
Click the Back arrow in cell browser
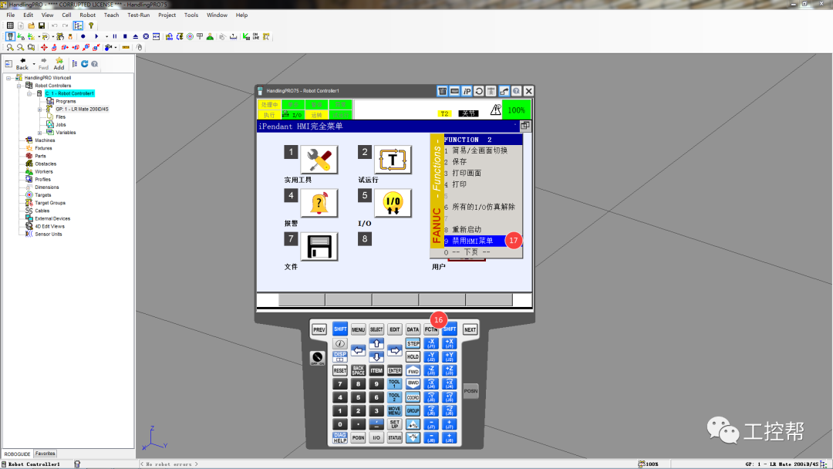tap(22, 64)
